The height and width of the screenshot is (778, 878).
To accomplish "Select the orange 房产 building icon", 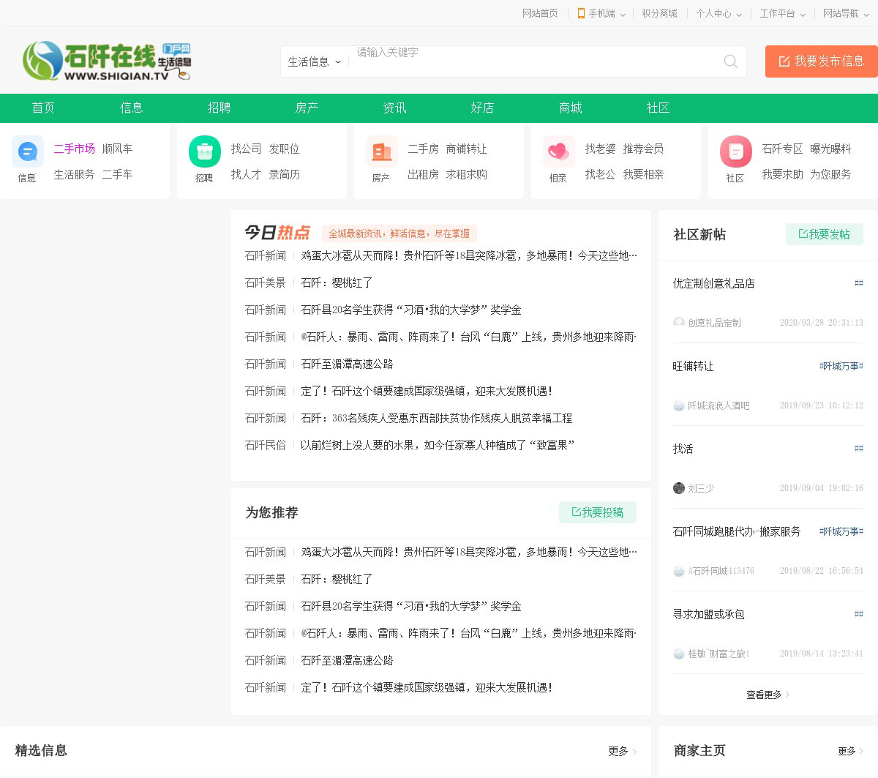I will coord(382,152).
